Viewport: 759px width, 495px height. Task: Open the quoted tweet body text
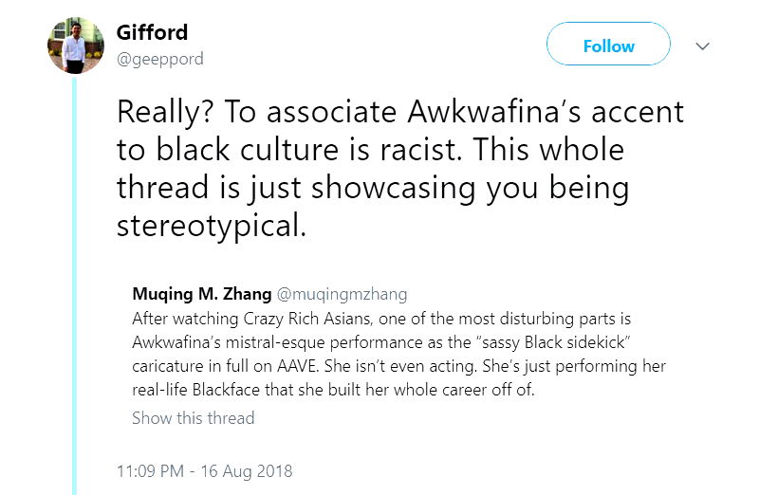(398, 354)
